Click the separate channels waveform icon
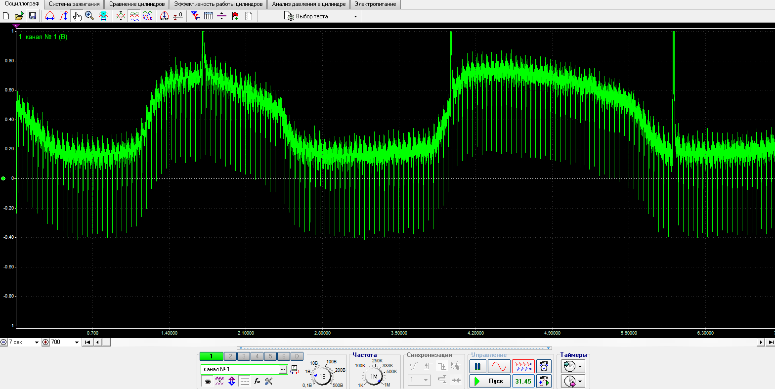Viewport: 775px width, 389px height. pyautogui.click(x=134, y=16)
